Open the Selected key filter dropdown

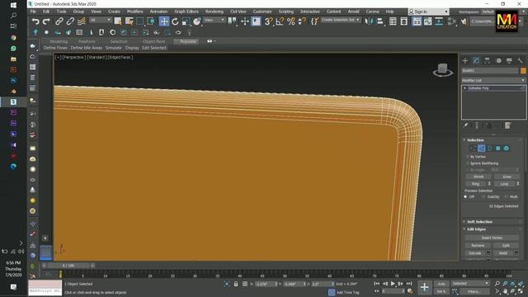(470, 284)
